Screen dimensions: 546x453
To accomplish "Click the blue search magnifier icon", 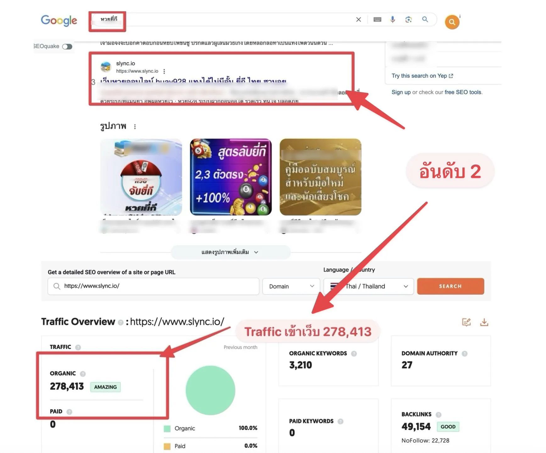I will pos(425,19).
